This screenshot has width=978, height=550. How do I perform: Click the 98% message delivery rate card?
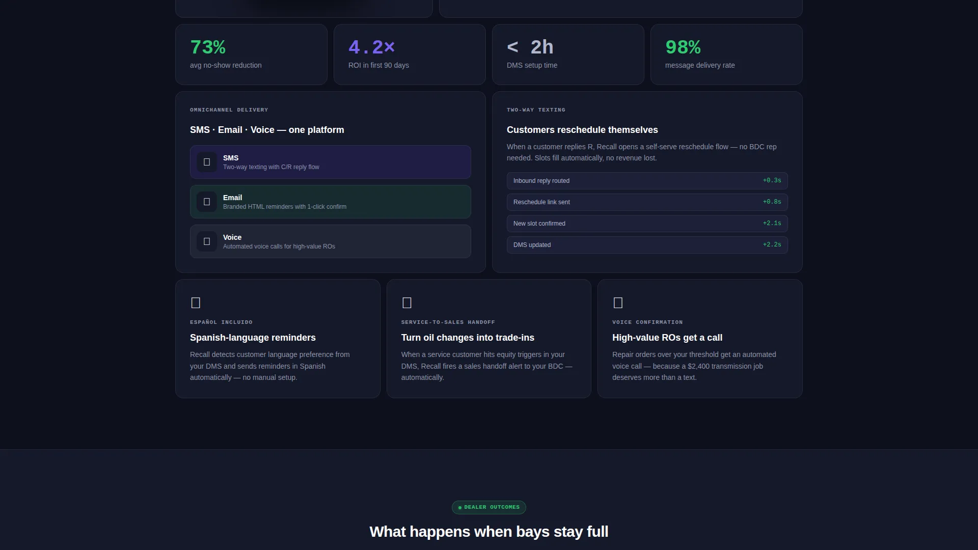click(726, 54)
